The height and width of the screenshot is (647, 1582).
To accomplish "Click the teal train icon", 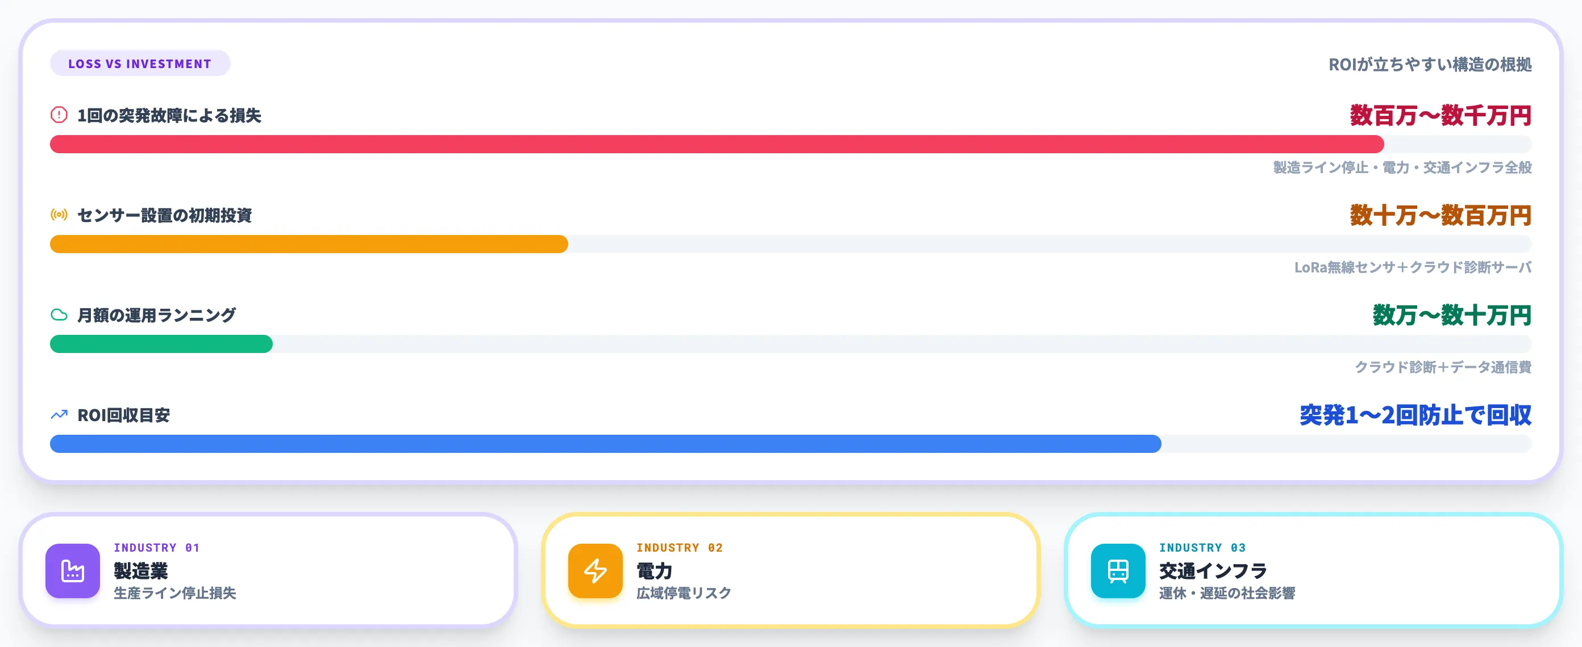I will coord(1118,570).
